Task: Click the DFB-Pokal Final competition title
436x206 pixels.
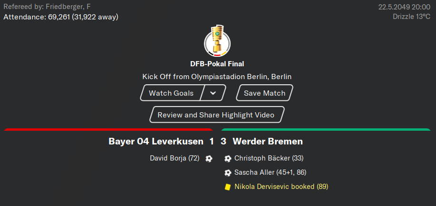Action: [217, 64]
